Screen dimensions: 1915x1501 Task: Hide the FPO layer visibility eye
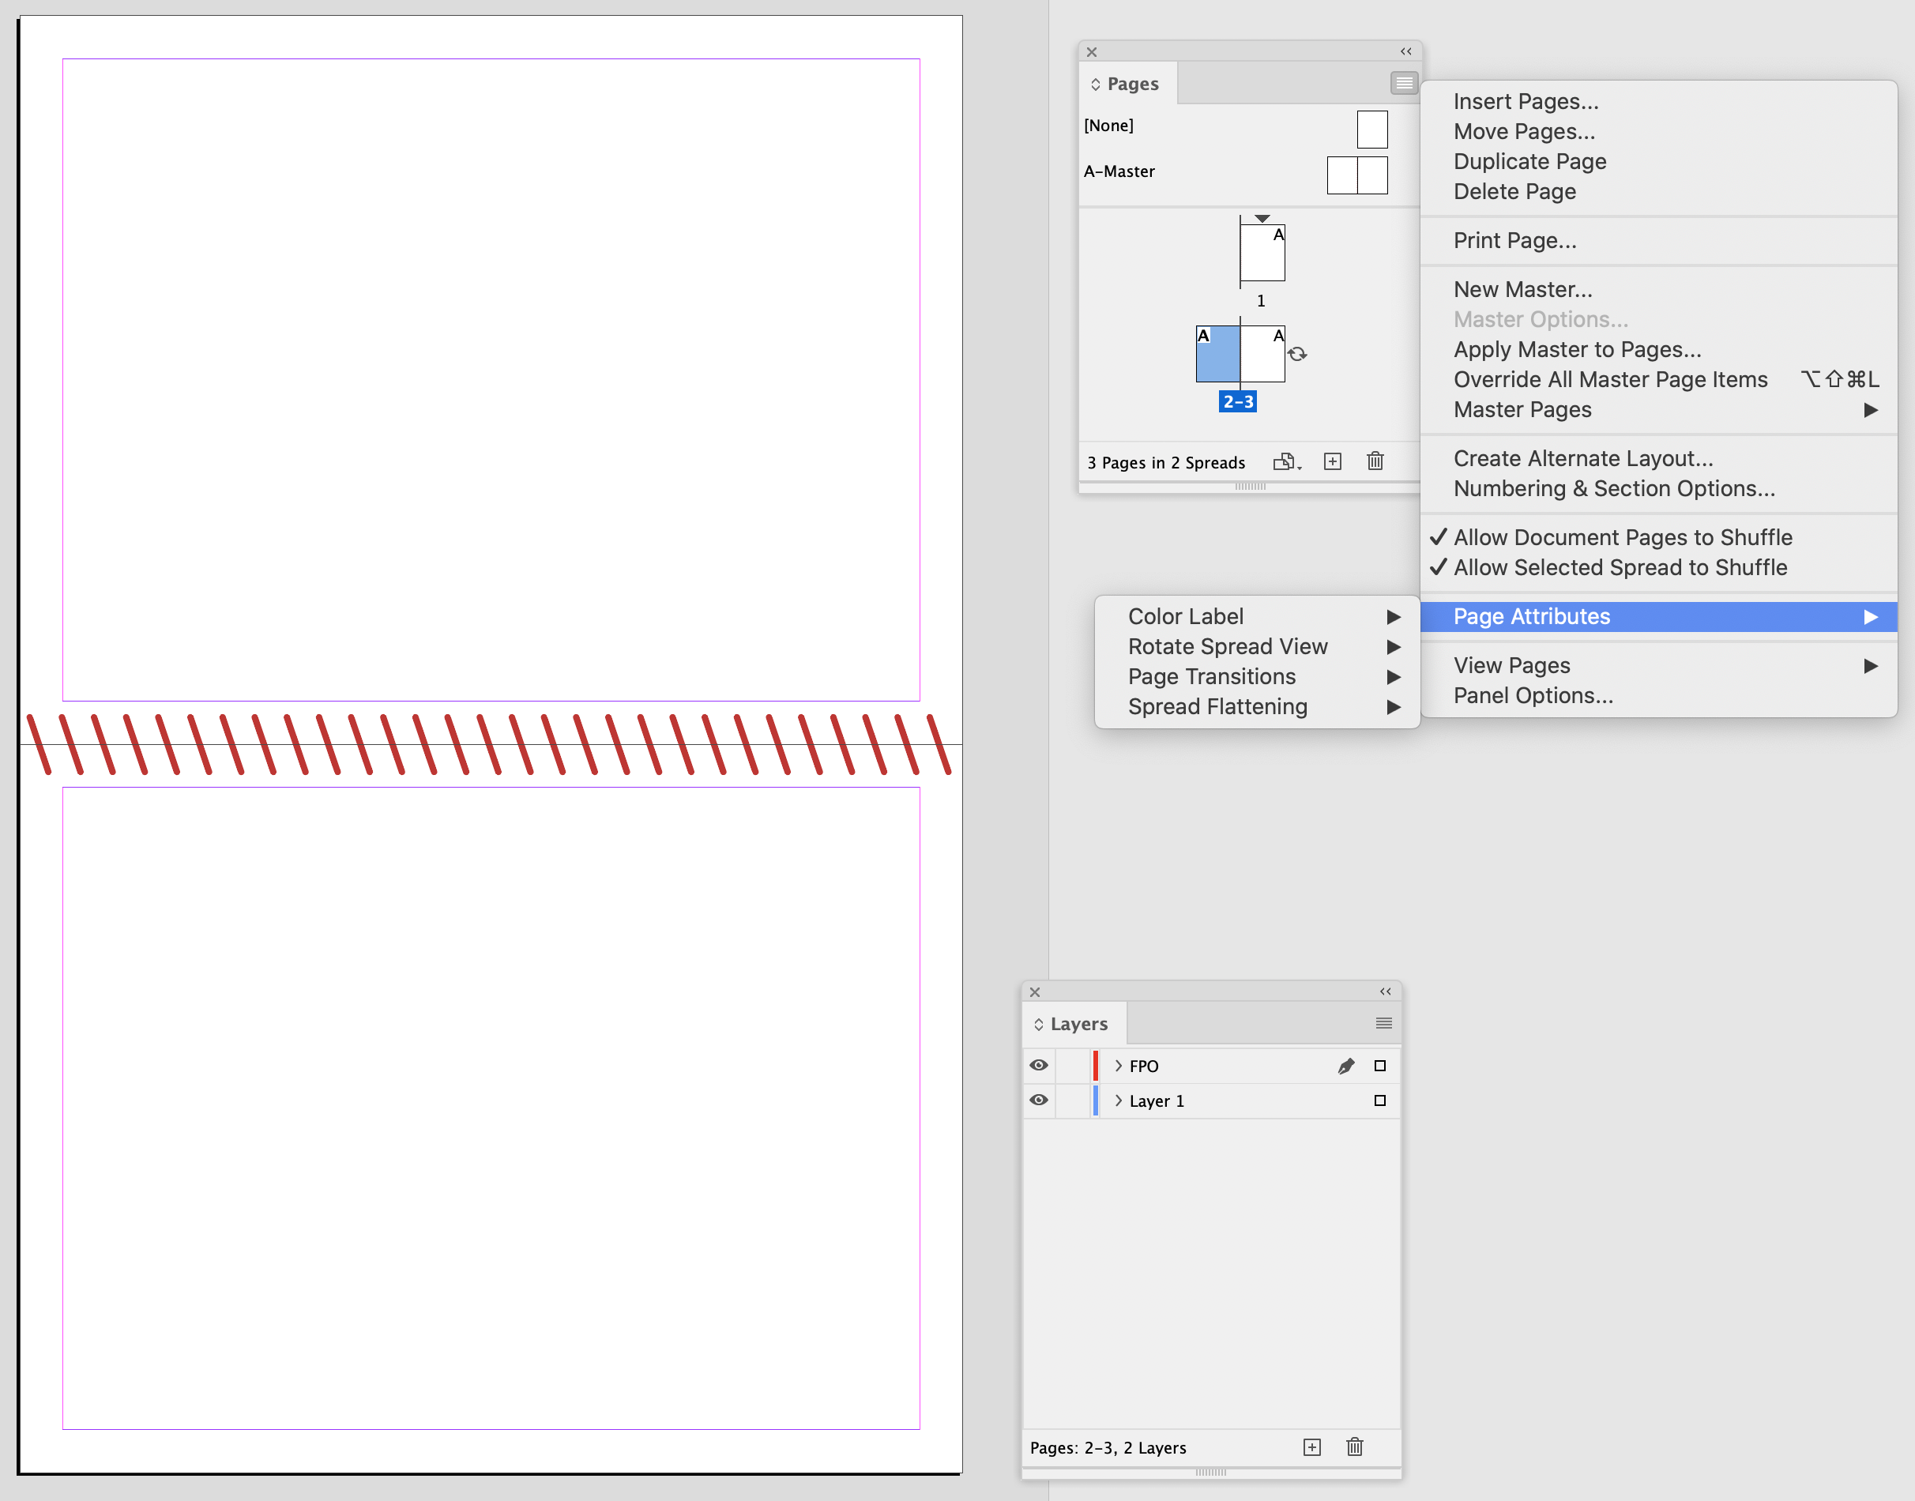[x=1039, y=1065]
